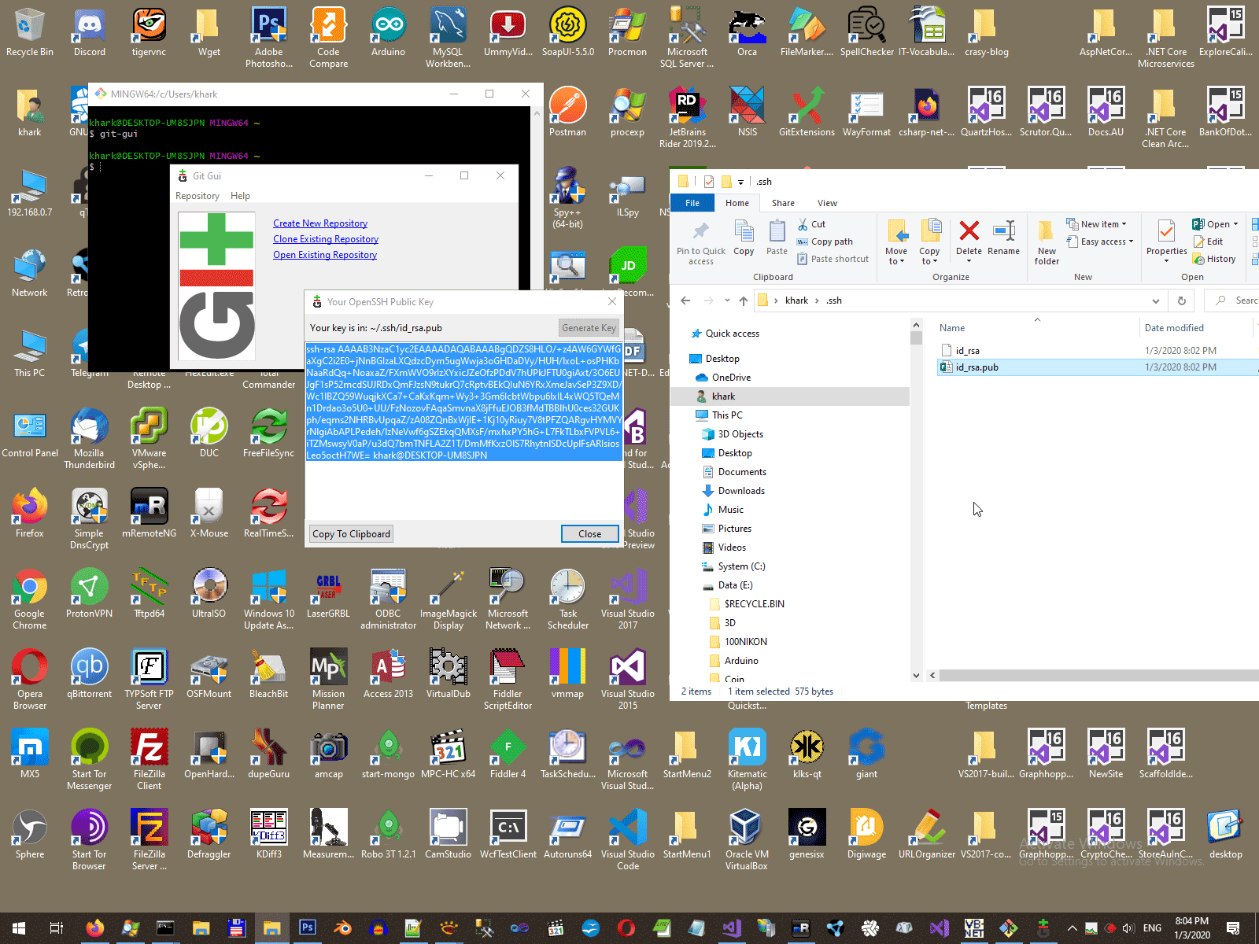Click Edit in the ribbon's Open group
Screen dimensions: 1259x944
click(1208, 242)
